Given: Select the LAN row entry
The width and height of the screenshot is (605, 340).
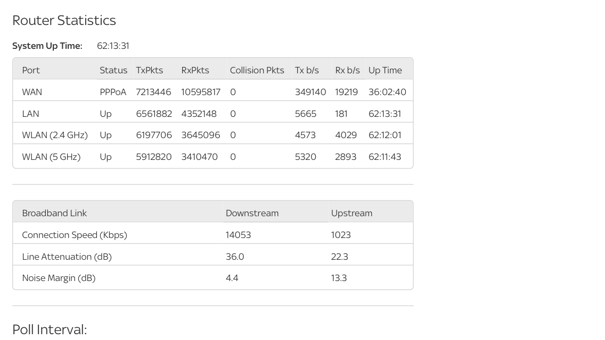Looking at the screenshot, I should (x=30, y=113).
